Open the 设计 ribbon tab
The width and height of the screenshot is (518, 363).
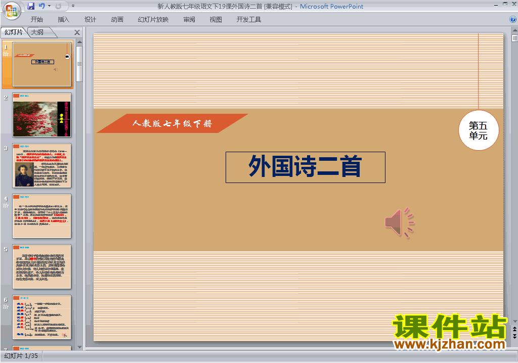point(90,20)
